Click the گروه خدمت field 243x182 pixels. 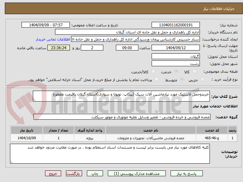tap(122, 117)
